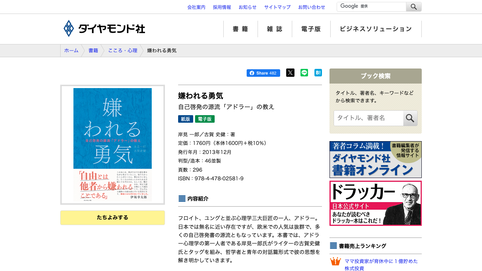The width and height of the screenshot is (482, 271).
Task: Share via LINE icon
Action: tap(304, 73)
